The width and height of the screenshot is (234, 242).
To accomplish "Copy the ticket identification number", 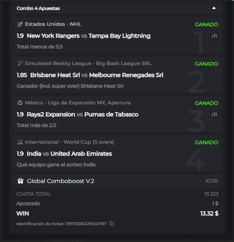I will 111,224.
